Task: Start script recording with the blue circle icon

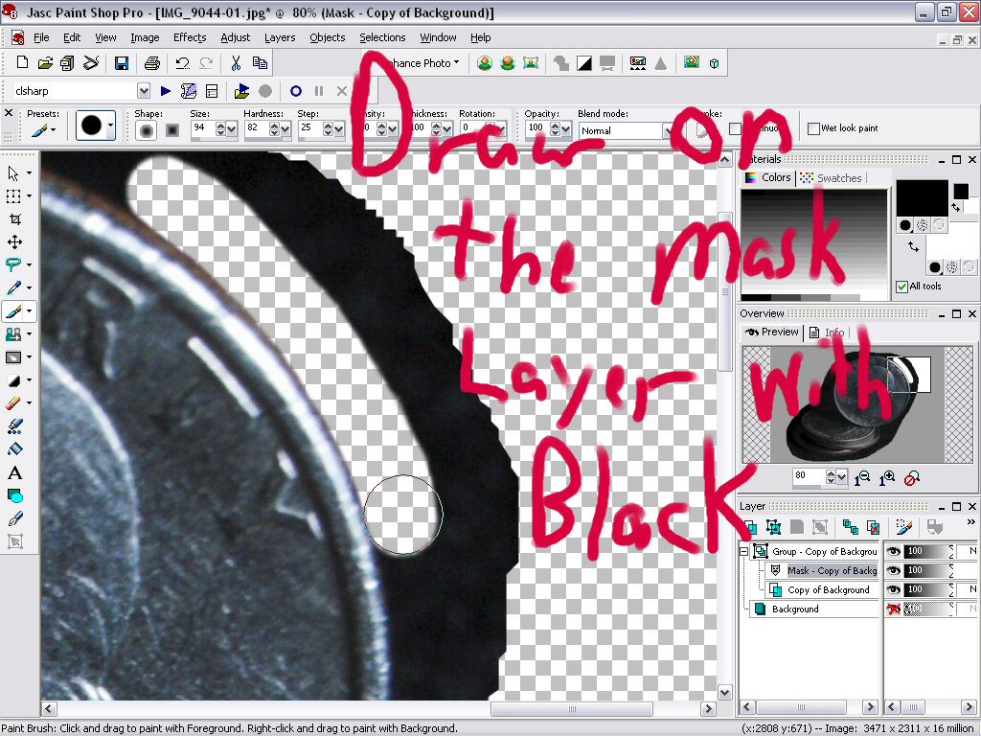Action: click(x=296, y=91)
